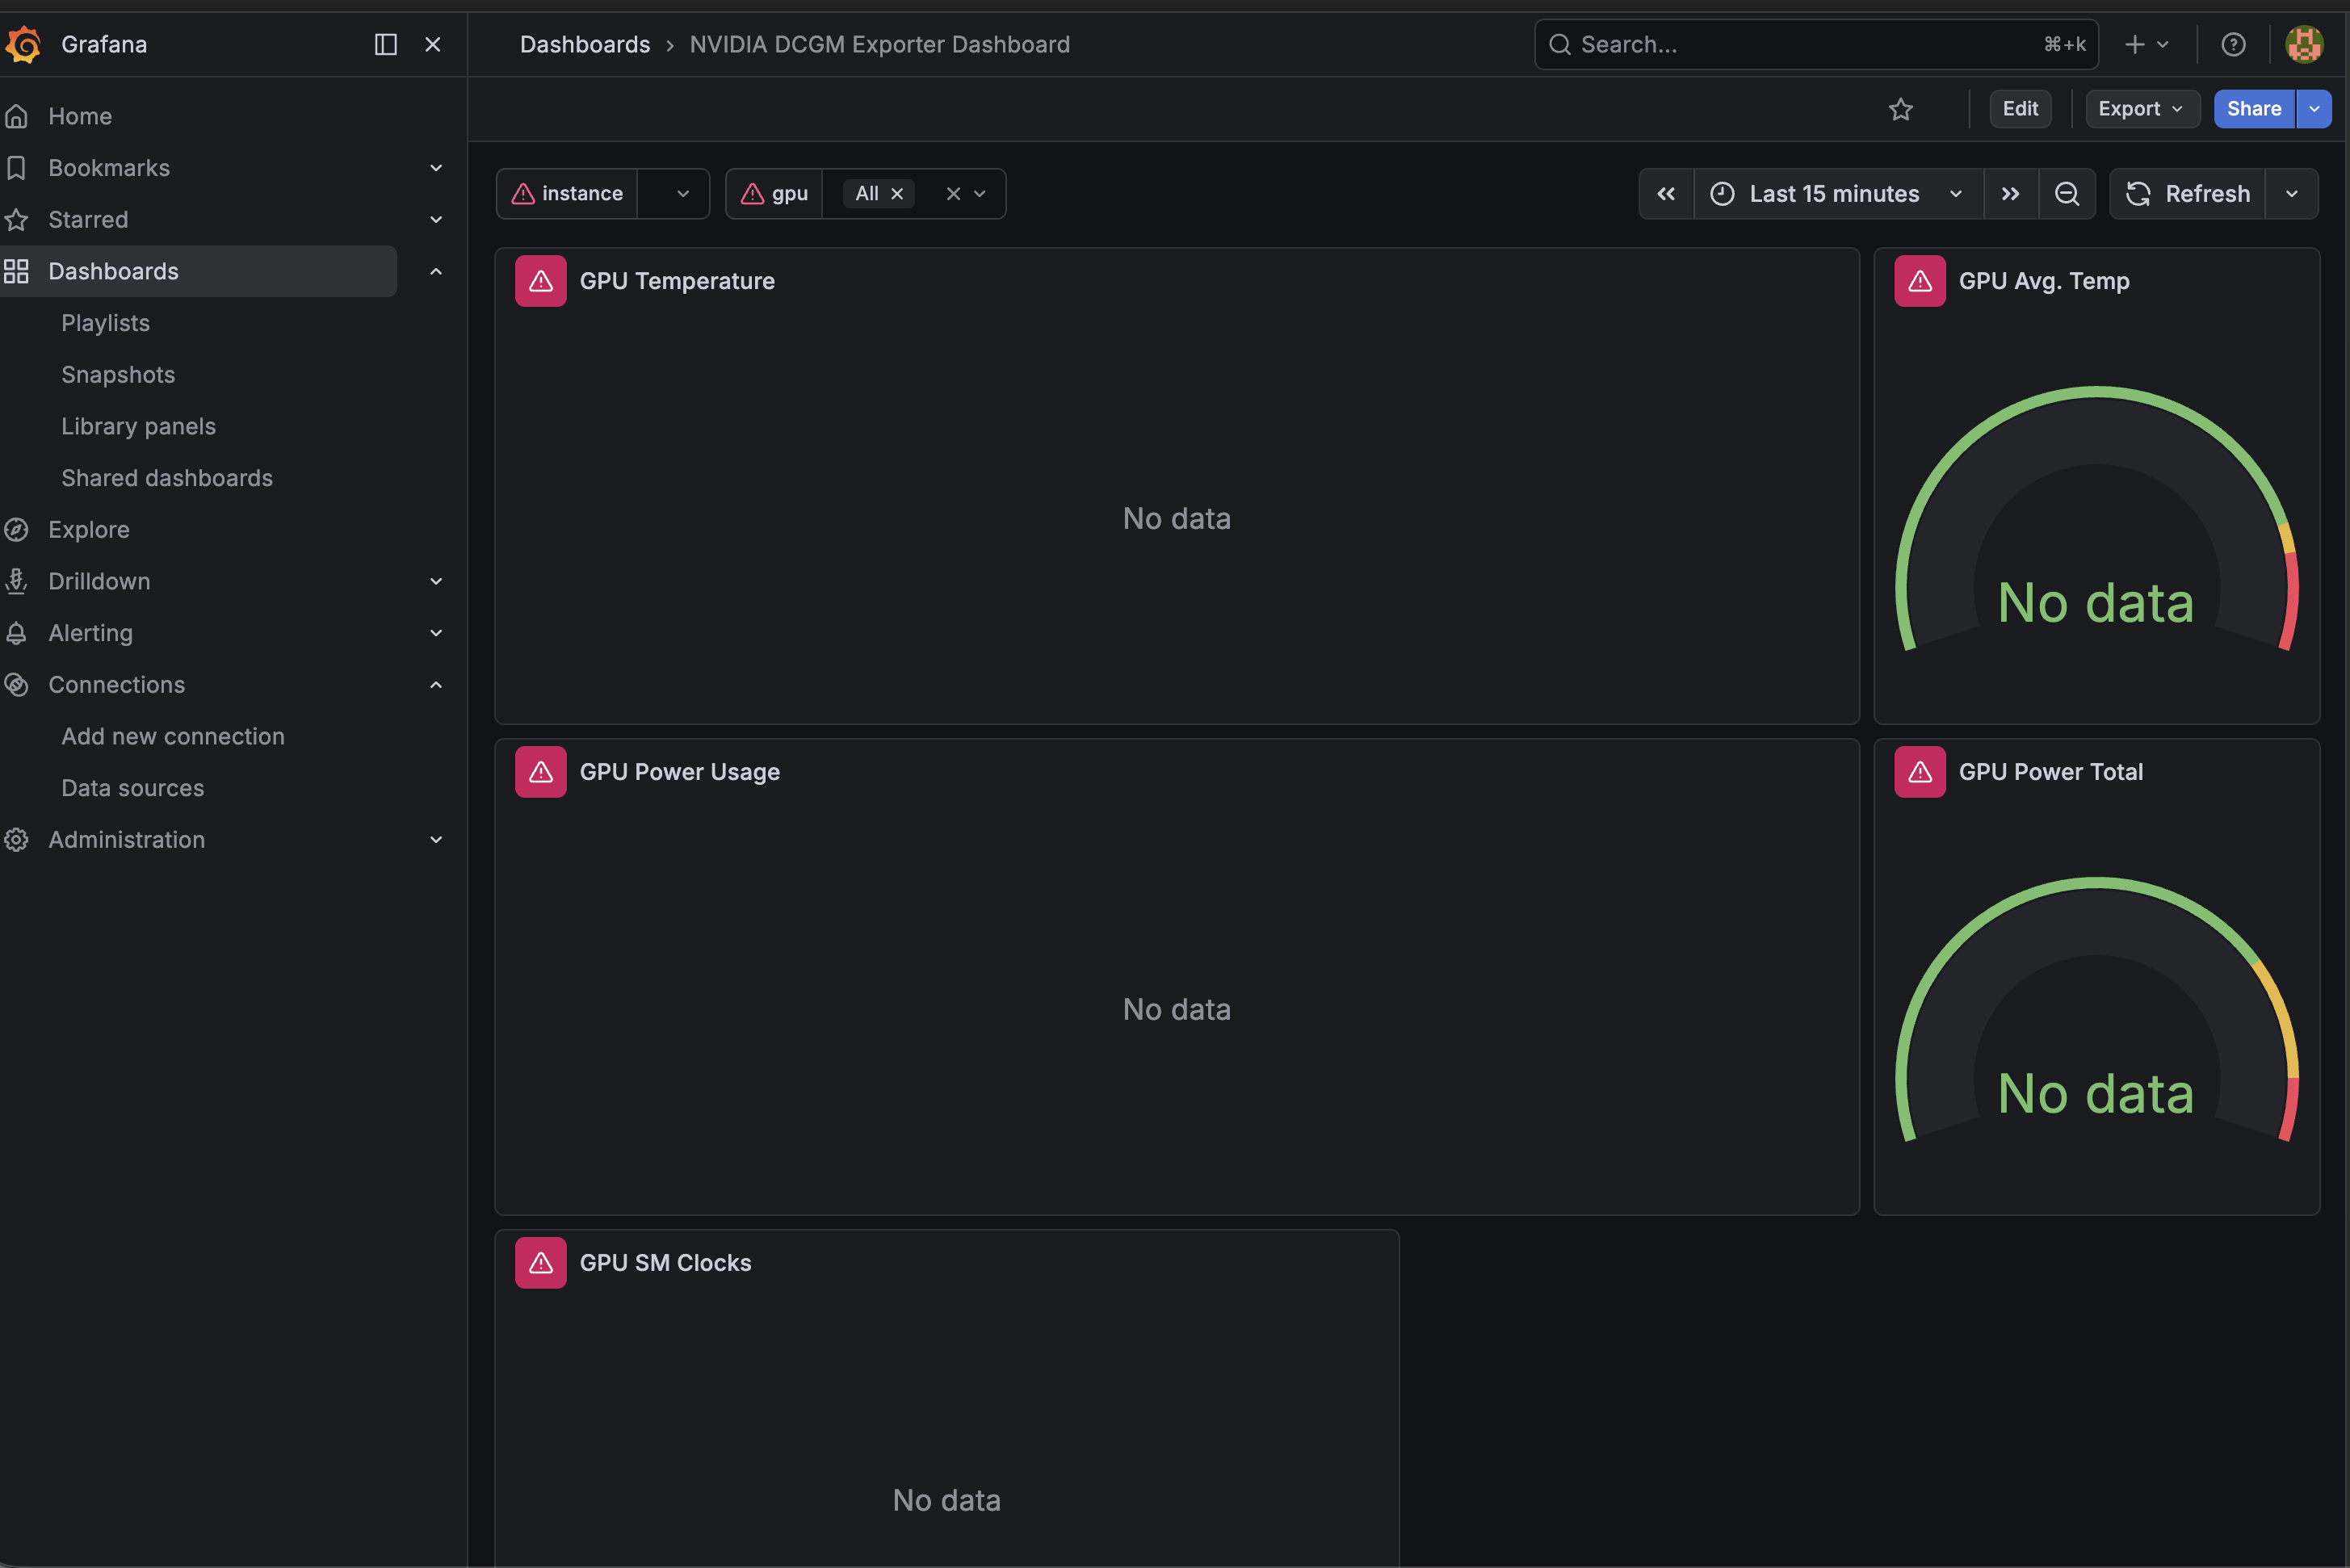Click GPU SM Clocks panel error icon

tap(541, 1263)
